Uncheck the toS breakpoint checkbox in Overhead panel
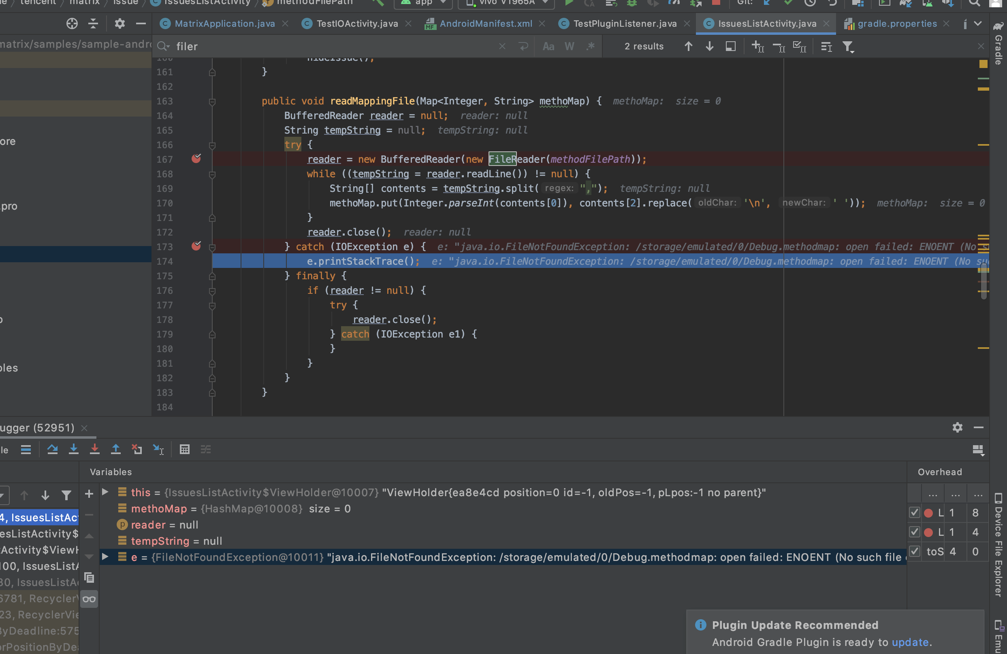1007x654 pixels. (x=915, y=551)
